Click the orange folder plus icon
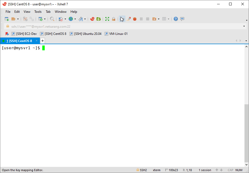This screenshot has width=249, height=173. pyautogui.click(x=154, y=19)
